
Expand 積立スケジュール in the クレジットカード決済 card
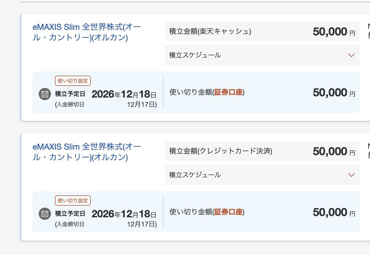[351, 175]
